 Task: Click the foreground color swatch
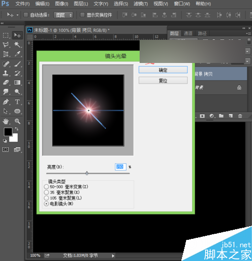(8, 132)
